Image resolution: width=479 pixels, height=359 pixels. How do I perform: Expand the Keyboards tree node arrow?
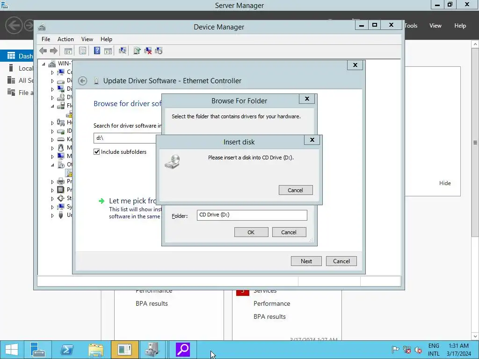(x=52, y=139)
